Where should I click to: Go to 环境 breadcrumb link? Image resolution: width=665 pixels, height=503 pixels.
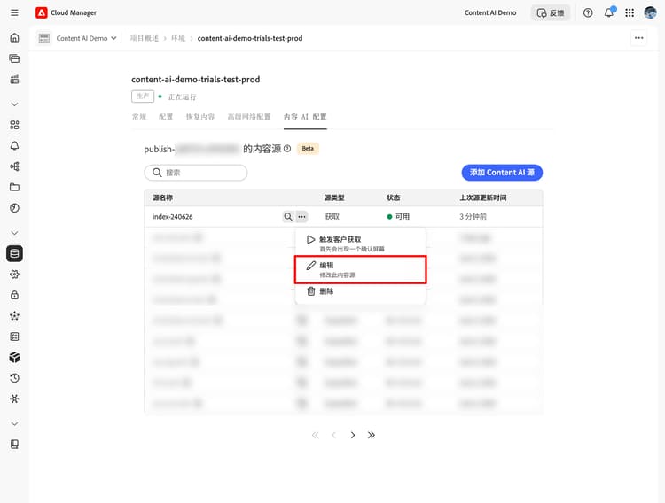[178, 38]
